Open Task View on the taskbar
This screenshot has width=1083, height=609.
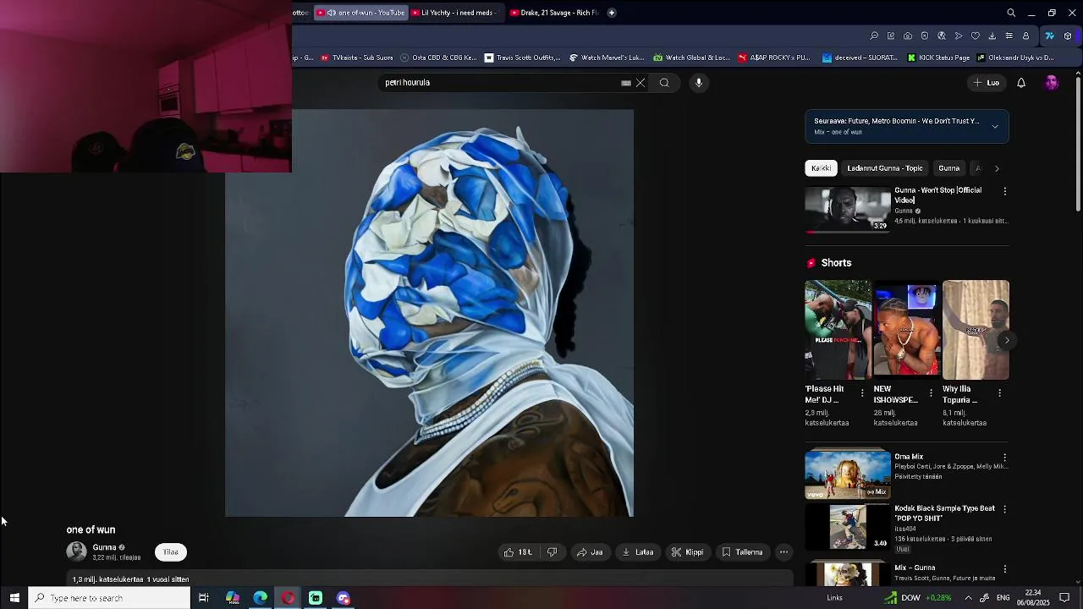[x=204, y=598]
